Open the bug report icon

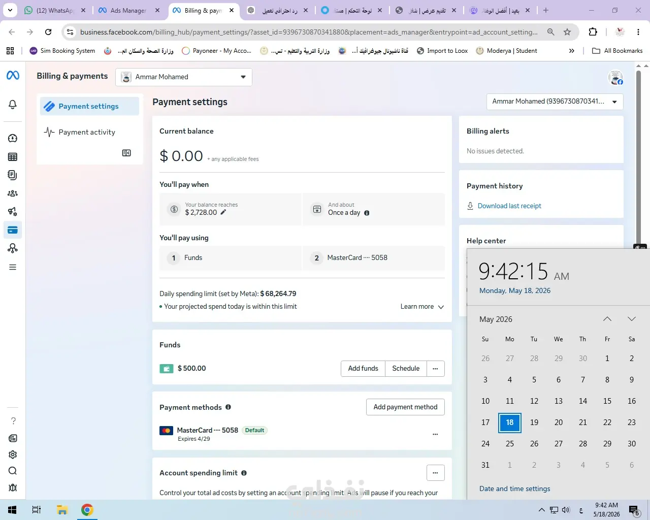pos(13,487)
